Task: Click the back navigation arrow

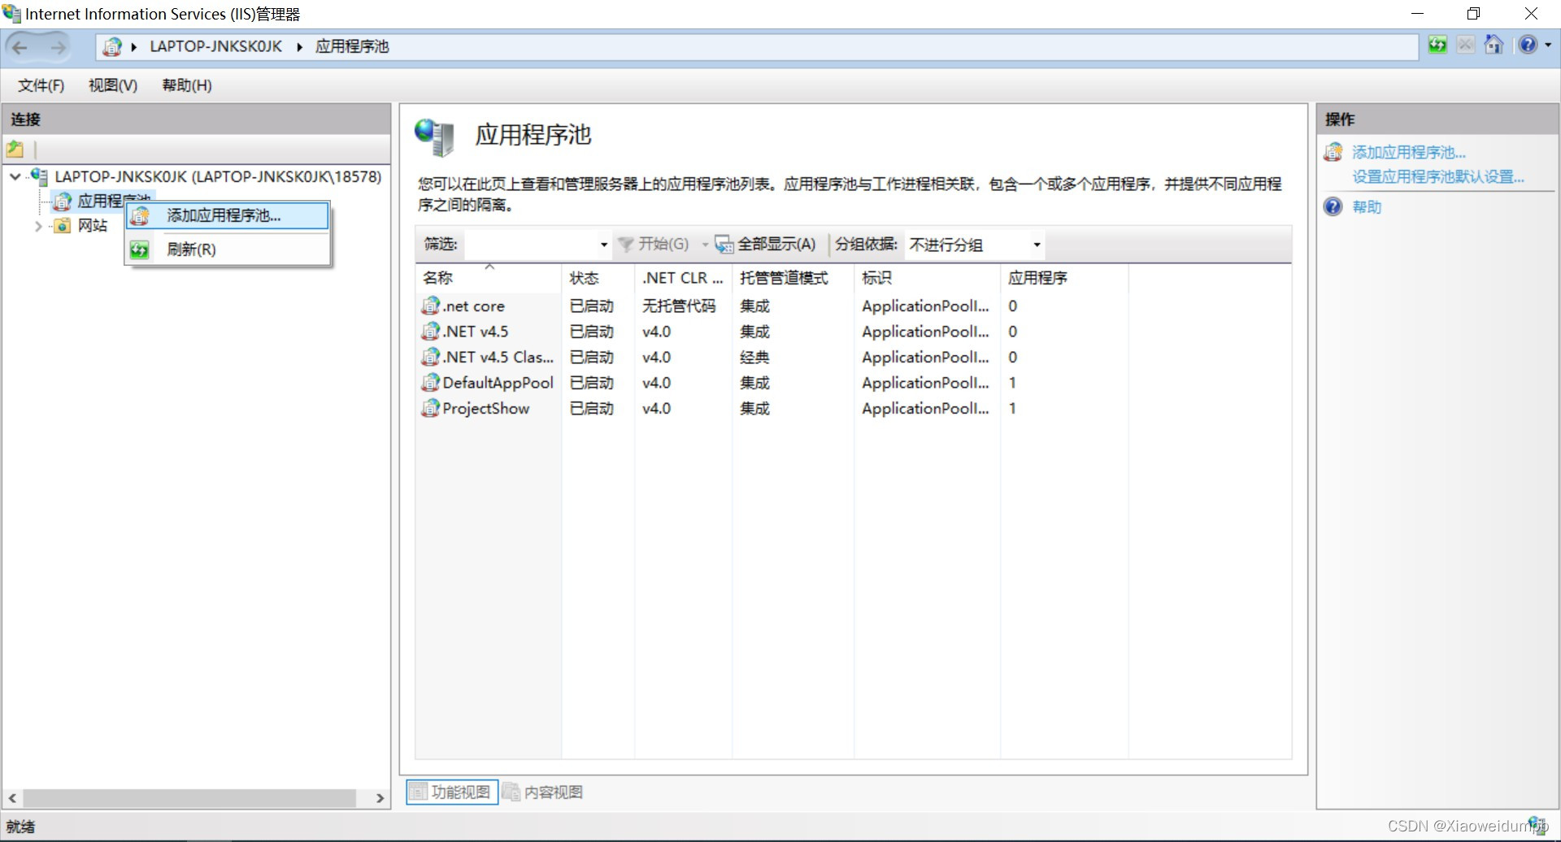Action: pyautogui.click(x=20, y=47)
